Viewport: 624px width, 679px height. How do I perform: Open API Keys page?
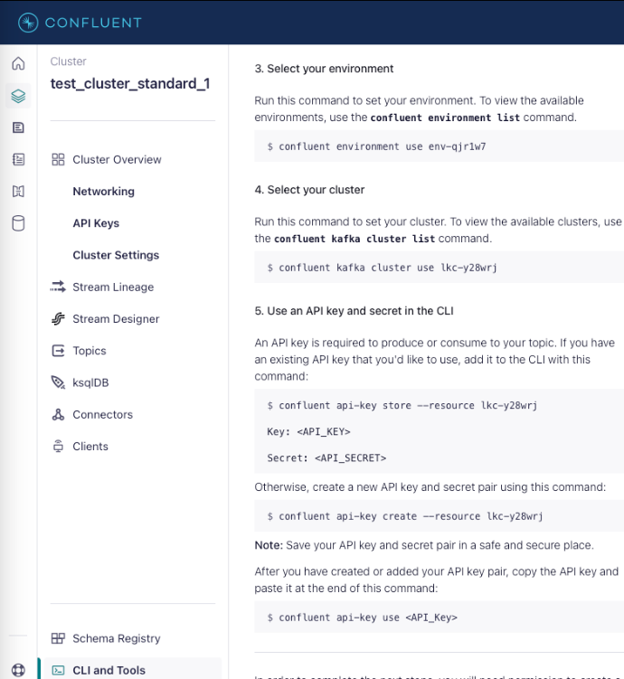(x=96, y=223)
